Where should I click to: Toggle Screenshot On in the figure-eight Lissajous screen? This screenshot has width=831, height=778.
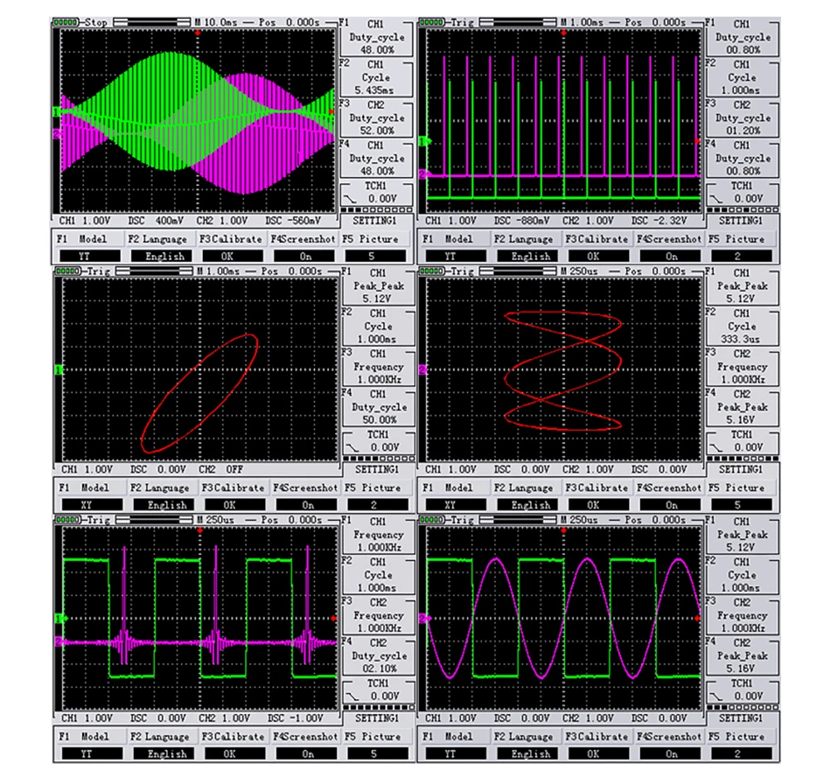coord(671,505)
